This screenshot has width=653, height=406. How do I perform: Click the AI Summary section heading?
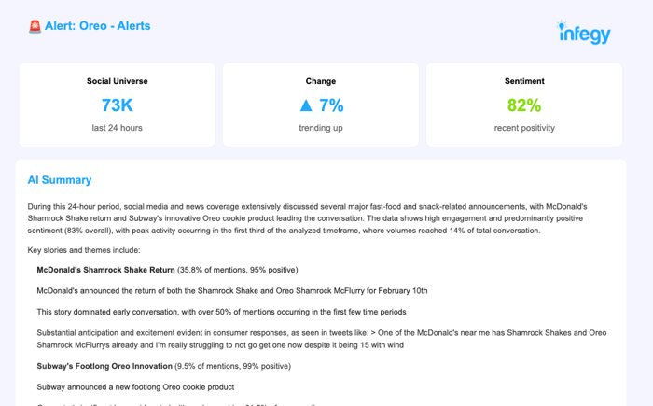(60, 180)
